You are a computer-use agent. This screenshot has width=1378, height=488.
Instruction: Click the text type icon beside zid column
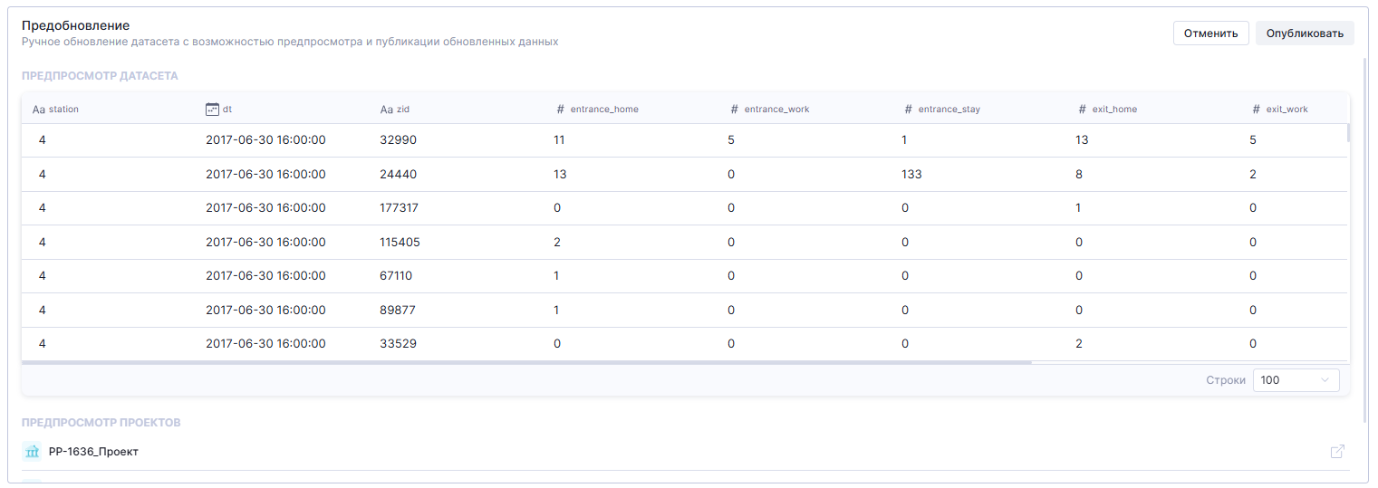pos(386,110)
